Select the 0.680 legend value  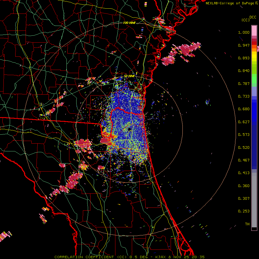(244, 109)
